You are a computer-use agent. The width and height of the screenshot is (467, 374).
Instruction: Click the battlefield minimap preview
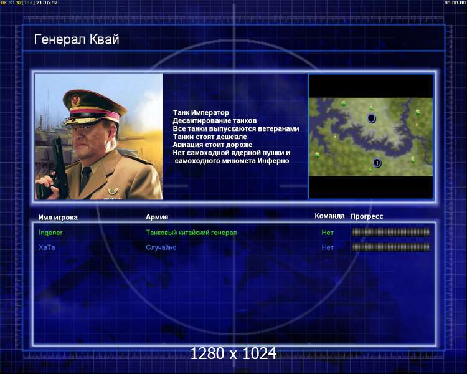click(x=371, y=137)
